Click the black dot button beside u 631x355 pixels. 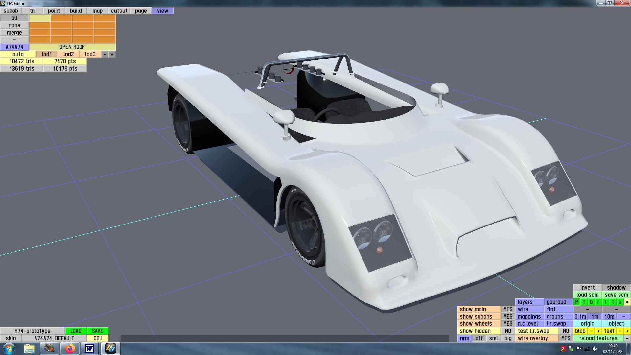[627, 302]
